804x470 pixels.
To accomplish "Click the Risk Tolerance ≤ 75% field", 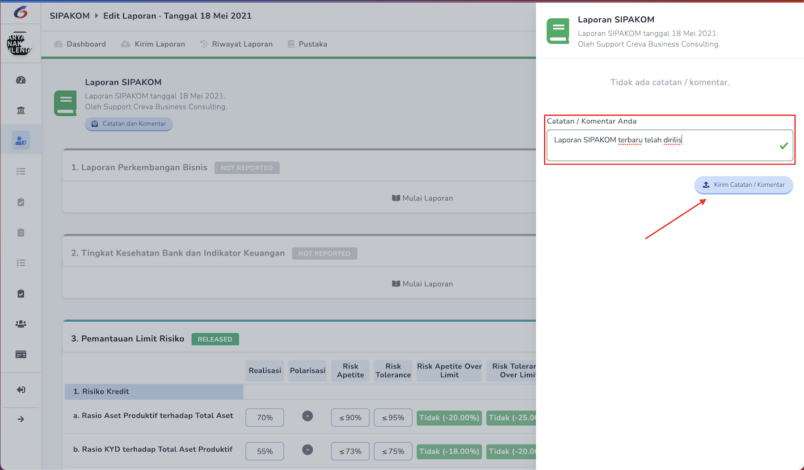I will click(x=393, y=452).
